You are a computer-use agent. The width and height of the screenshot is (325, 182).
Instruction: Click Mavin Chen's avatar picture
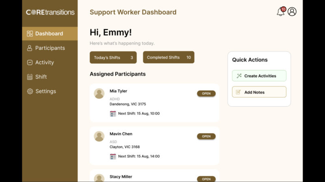(99, 136)
